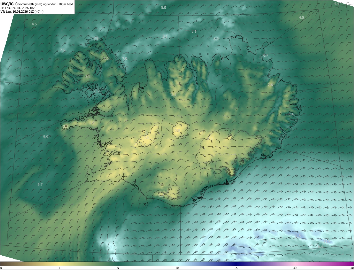Click the '10' tick on the colour scale
The height and width of the screenshot is (270, 354).
coord(177,268)
